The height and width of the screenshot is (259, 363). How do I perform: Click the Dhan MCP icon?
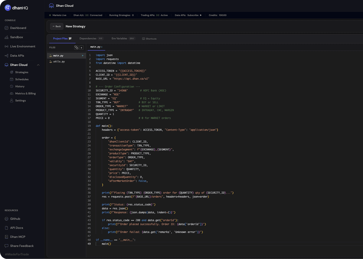[x=7, y=237]
